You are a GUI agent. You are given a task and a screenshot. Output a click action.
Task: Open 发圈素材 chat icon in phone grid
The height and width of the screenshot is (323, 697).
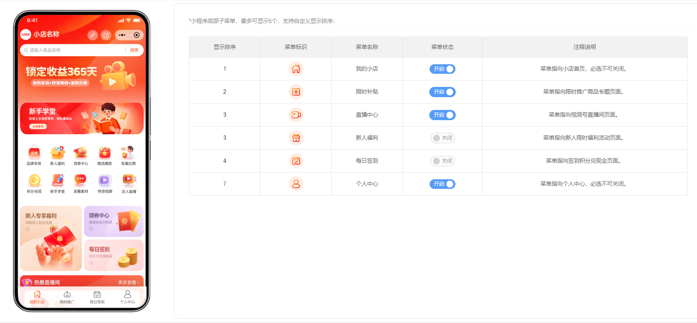tap(81, 180)
